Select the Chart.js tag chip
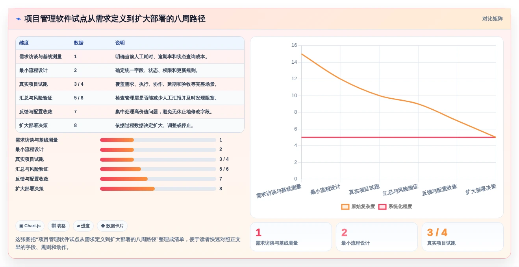This screenshot has height=267, width=519. (30, 226)
